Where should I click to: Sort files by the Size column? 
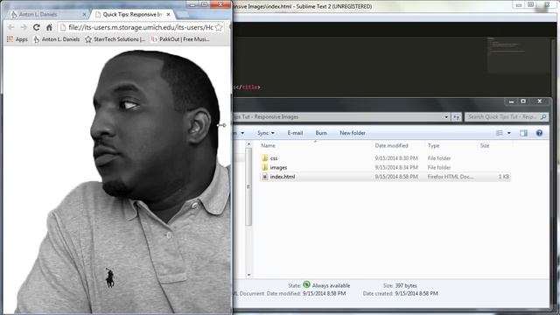point(485,146)
